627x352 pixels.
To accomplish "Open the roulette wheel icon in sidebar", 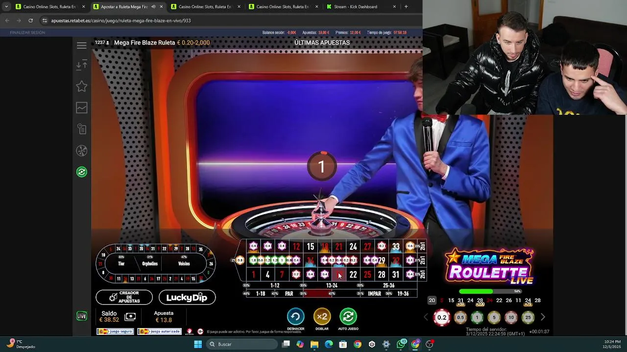I will tap(82, 151).
